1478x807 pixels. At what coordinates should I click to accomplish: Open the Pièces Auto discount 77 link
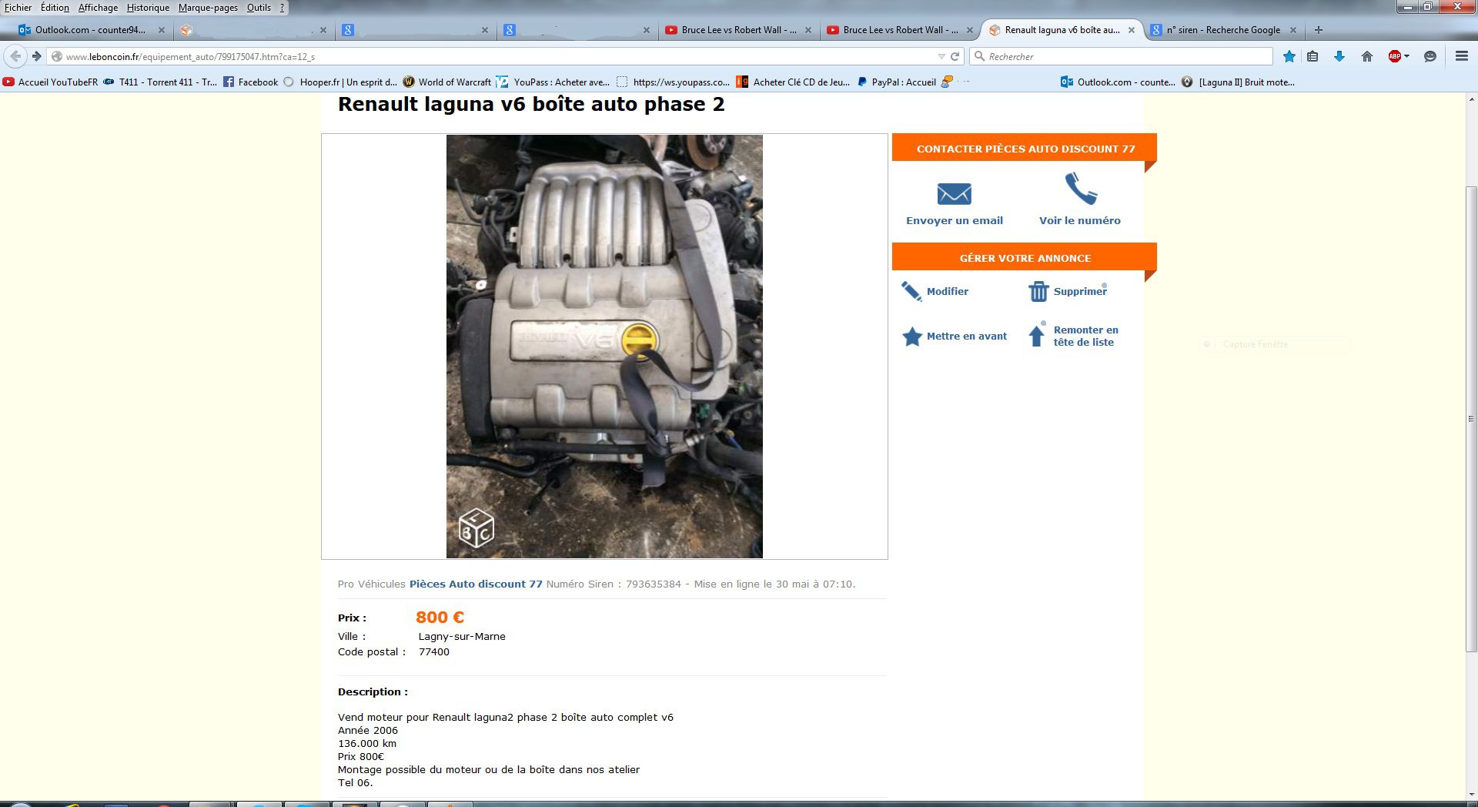pos(476,584)
